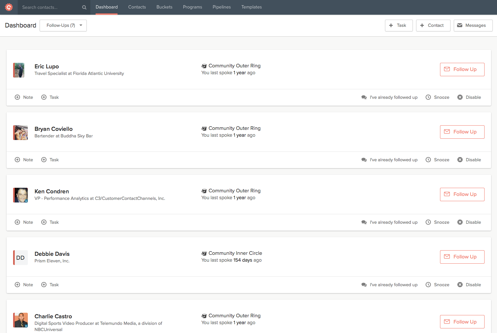Follow up with Ken Condren
The height and width of the screenshot is (333, 497).
(x=462, y=194)
